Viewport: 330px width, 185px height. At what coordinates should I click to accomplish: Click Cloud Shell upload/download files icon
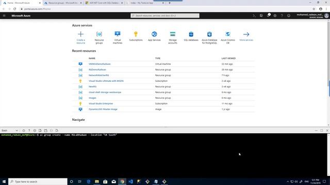click(x=40, y=131)
